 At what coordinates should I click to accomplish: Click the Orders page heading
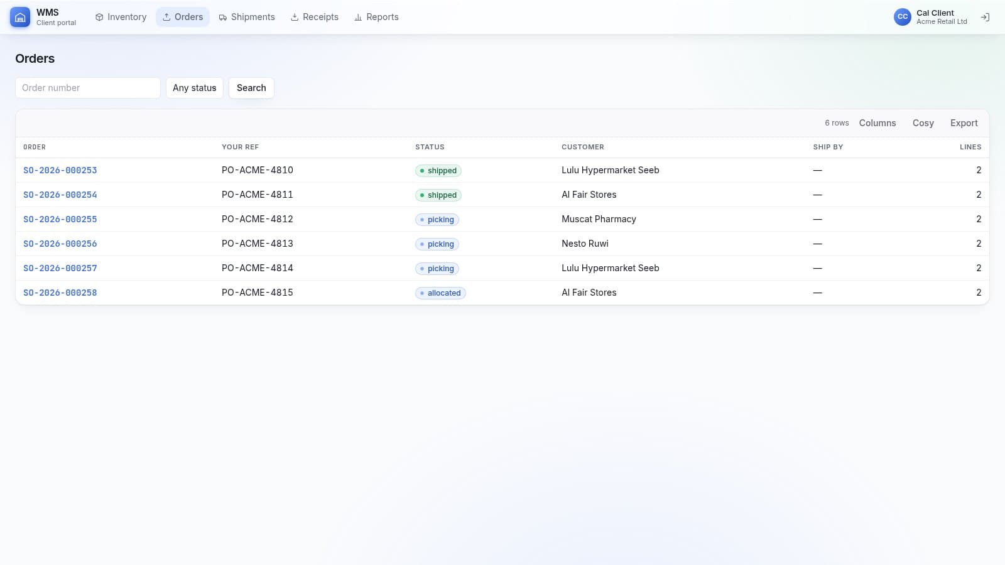click(35, 58)
